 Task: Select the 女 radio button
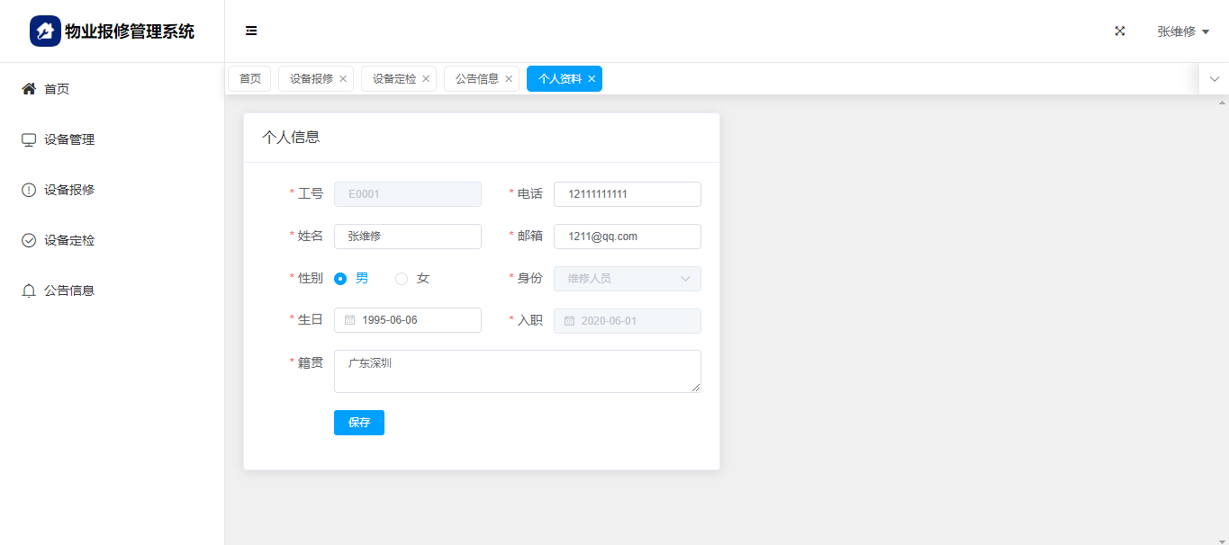point(402,279)
